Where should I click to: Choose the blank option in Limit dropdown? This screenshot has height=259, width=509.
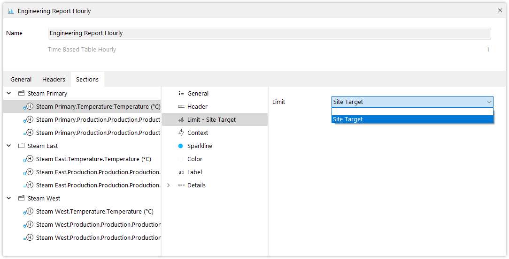coord(412,111)
